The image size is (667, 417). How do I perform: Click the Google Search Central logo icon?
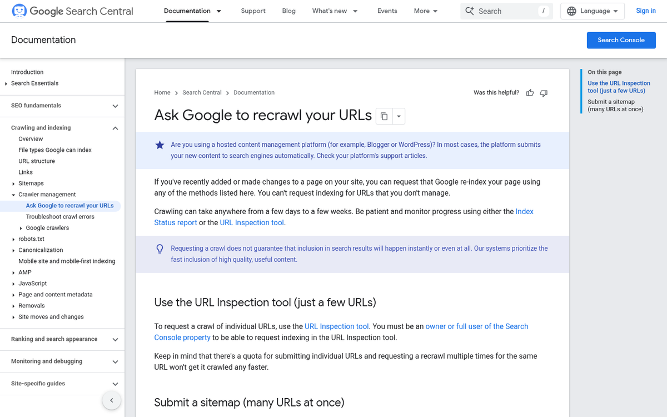[19, 11]
